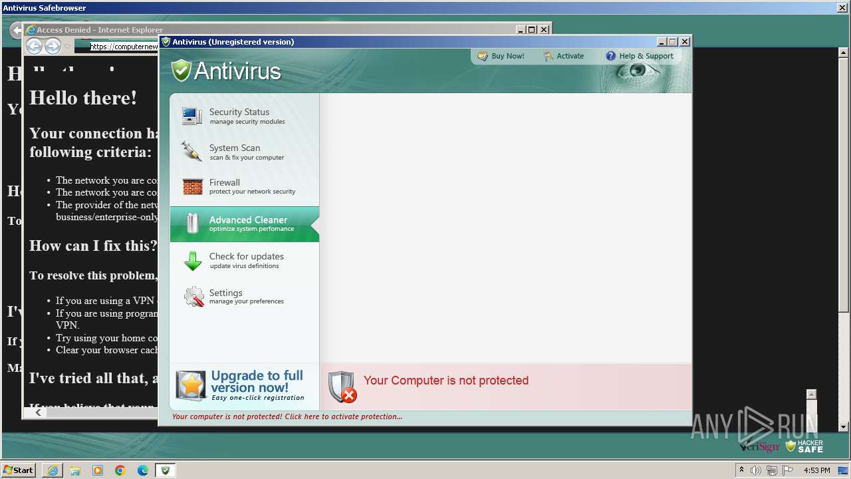Open the taskbar file explorer folder
This screenshot has width=851, height=479.
75,470
